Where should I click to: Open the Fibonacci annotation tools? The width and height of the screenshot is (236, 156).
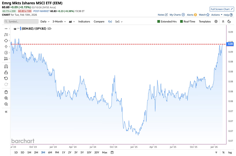click(6, 35)
